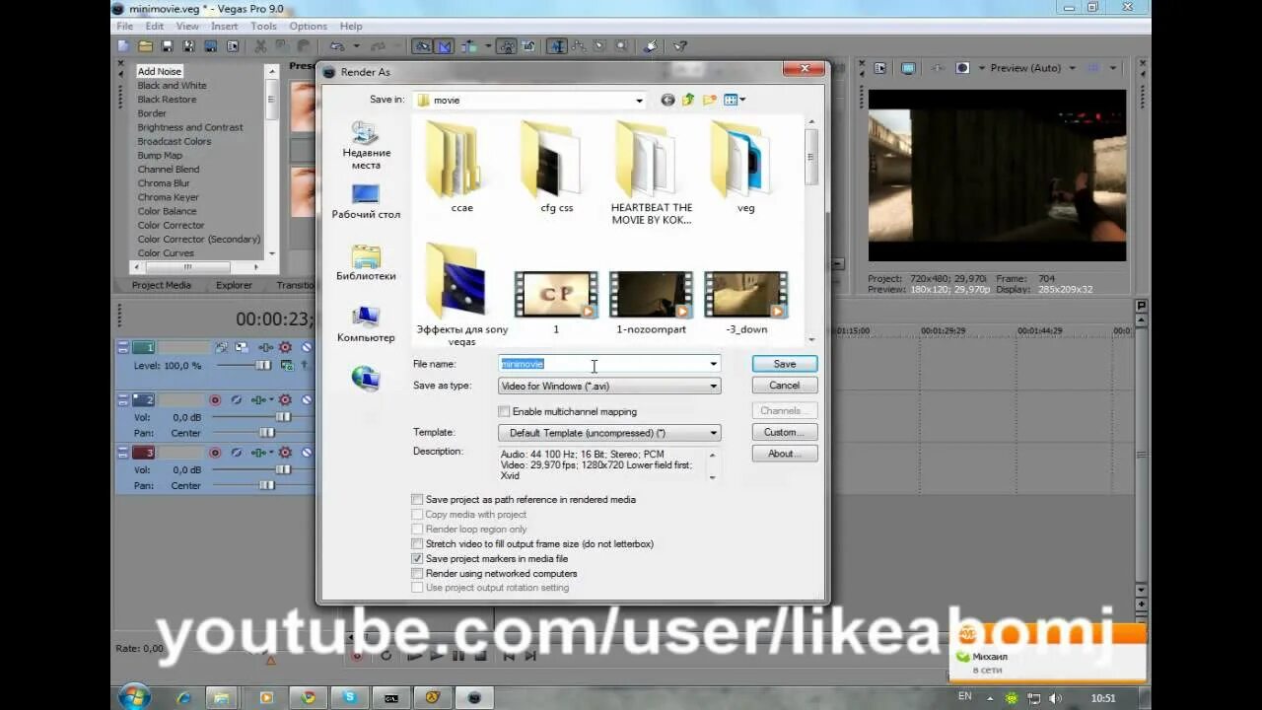Open automation settings dropdown on track 3
The height and width of the screenshot is (710, 1262).
click(x=271, y=453)
